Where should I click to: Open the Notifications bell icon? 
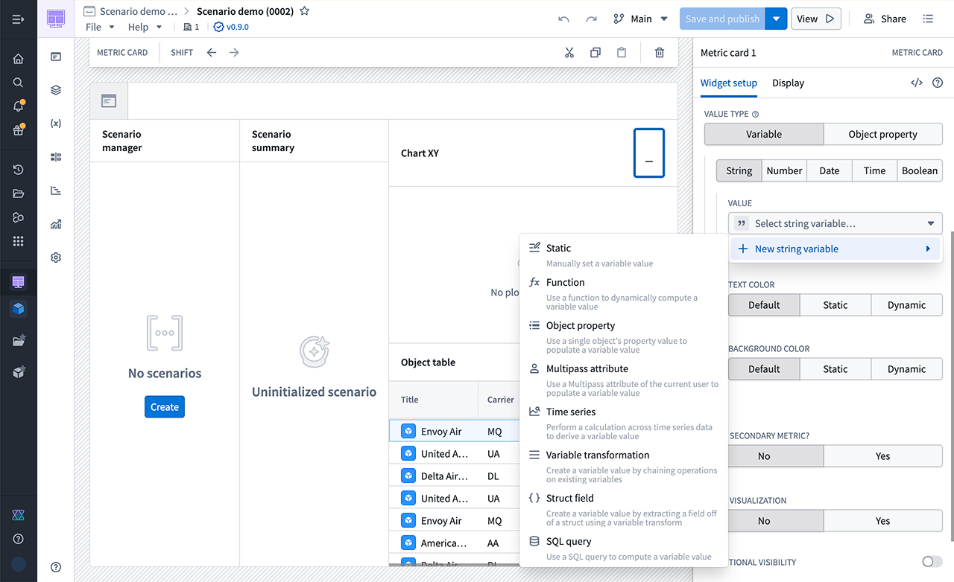(x=19, y=106)
